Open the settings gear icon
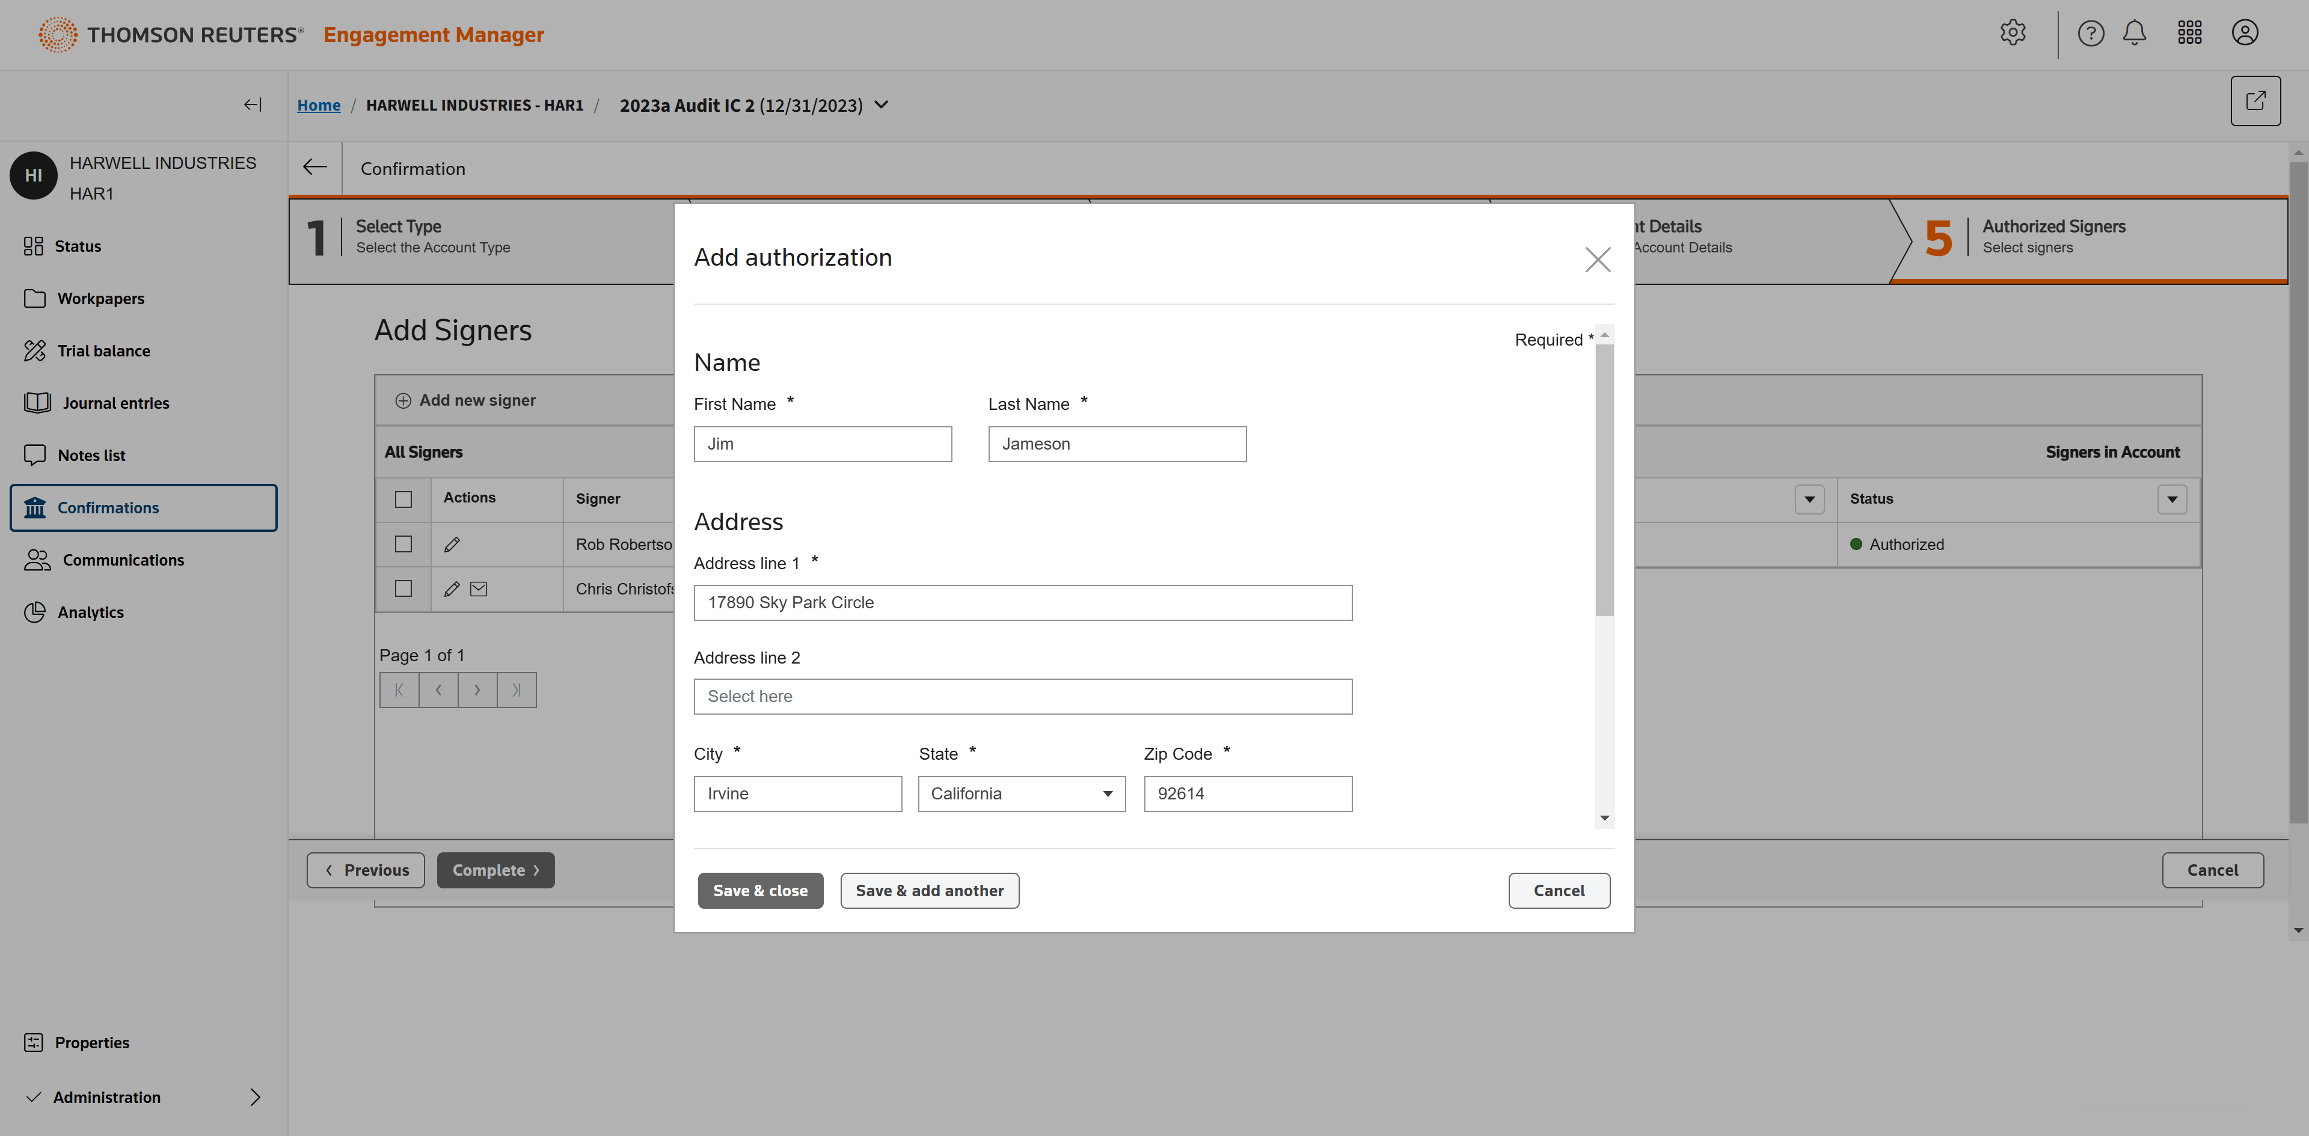This screenshot has height=1136, width=2309. point(2013,33)
